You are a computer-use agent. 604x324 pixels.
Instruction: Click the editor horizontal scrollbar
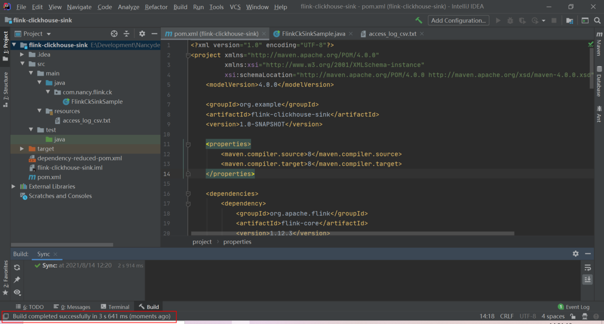pos(352,233)
